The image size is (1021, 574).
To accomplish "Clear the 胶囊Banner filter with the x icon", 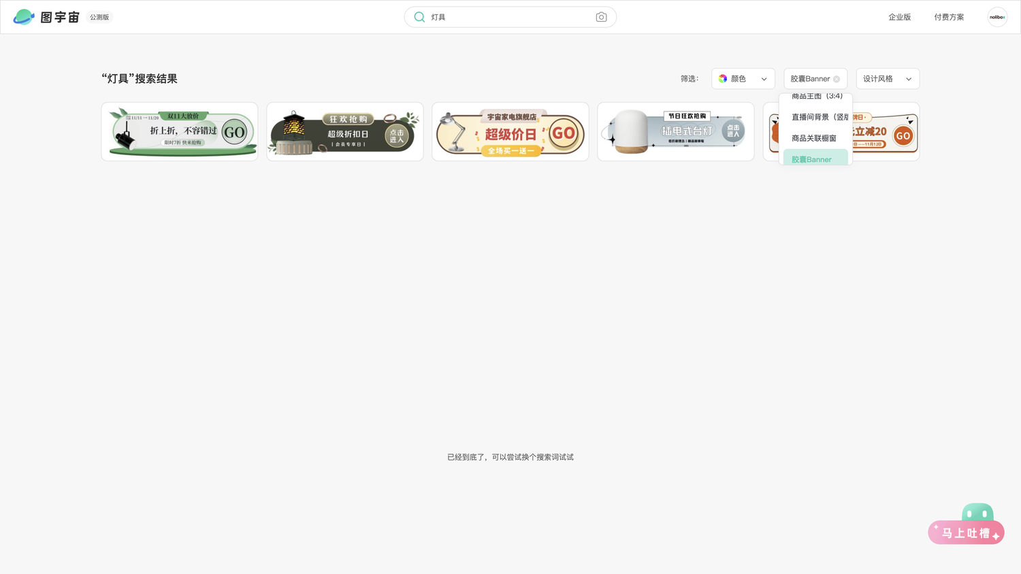I will pos(837,79).
